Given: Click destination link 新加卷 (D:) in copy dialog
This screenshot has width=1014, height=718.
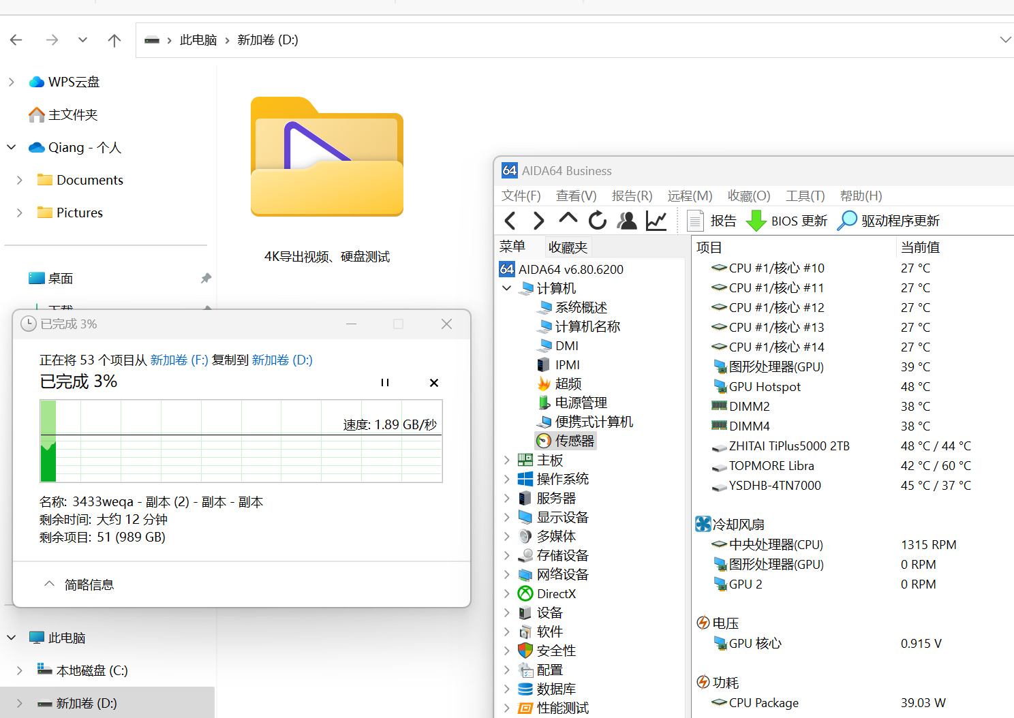Looking at the screenshot, I should tap(282, 360).
